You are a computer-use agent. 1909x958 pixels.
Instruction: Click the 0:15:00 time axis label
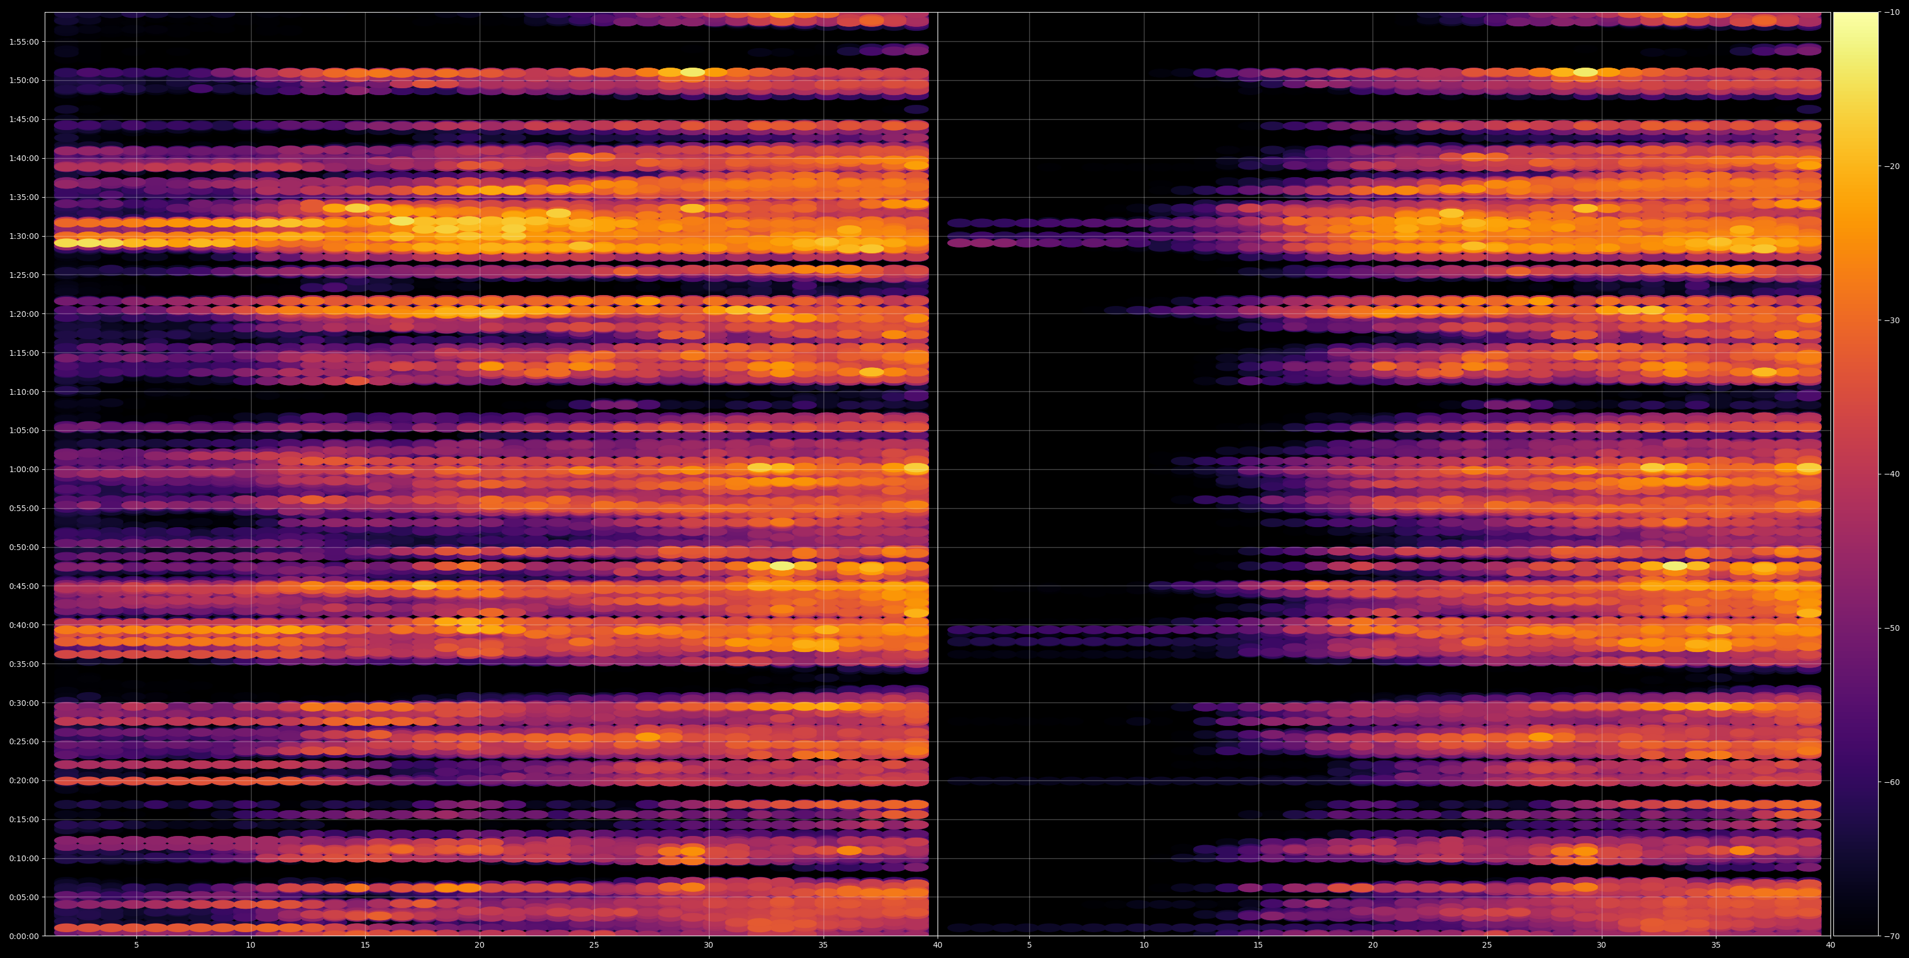(x=23, y=819)
